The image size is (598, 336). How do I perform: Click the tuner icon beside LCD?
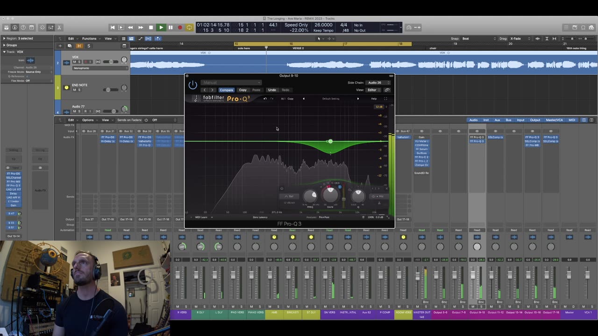[409, 28]
